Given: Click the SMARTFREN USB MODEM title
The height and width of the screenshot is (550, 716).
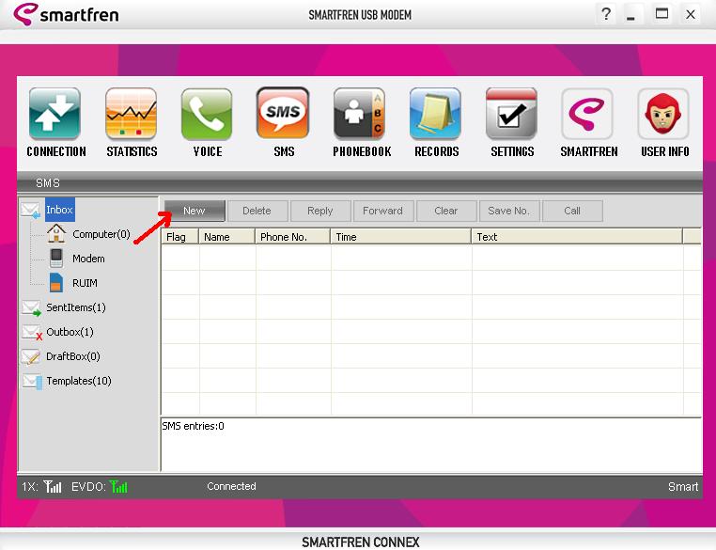Looking at the screenshot, I should [360, 15].
